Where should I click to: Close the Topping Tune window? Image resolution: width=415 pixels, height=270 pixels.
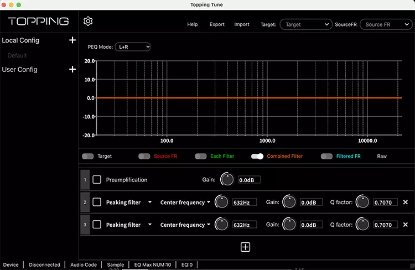(x=3, y=5)
